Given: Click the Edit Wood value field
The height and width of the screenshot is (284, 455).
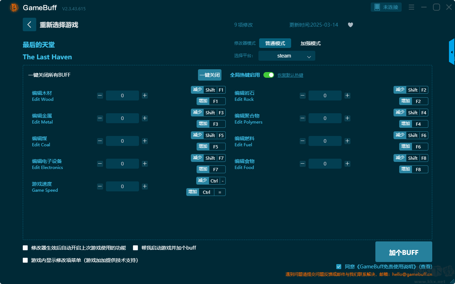Looking at the screenshot, I should click(122, 95).
